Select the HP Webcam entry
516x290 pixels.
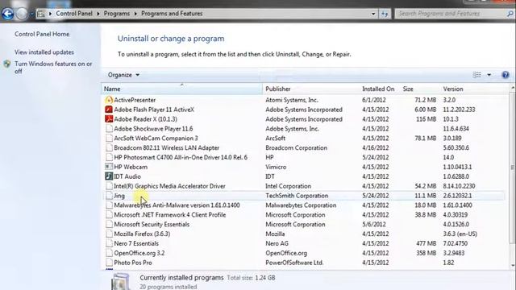point(131,167)
